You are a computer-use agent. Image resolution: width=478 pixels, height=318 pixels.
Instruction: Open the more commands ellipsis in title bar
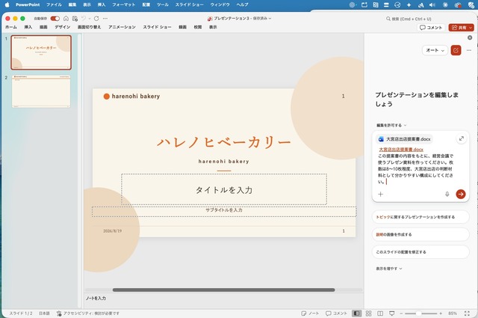pyautogui.click(x=105, y=18)
